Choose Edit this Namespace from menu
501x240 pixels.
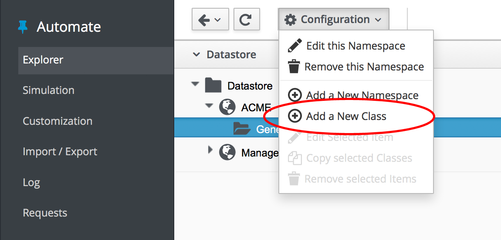click(x=355, y=46)
